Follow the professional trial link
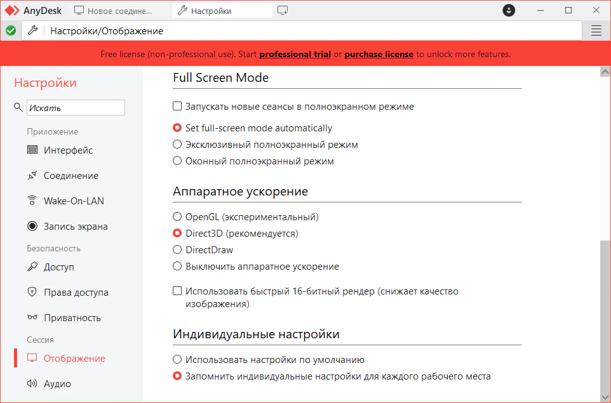611x403 pixels. click(x=295, y=54)
